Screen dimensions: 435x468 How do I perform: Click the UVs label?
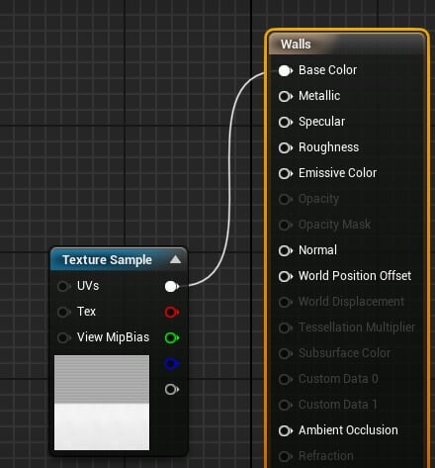pyautogui.click(x=88, y=286)
